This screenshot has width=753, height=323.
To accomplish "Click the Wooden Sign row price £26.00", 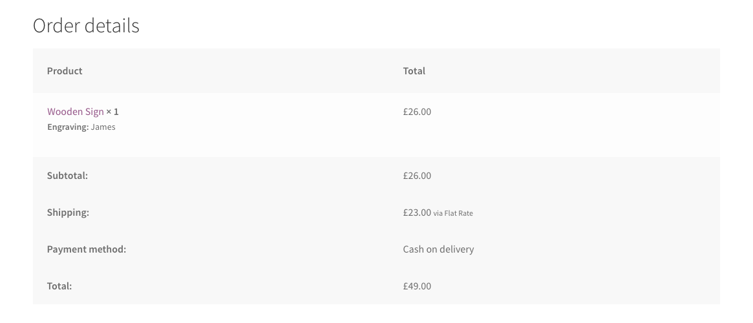I will pos(417,112).
